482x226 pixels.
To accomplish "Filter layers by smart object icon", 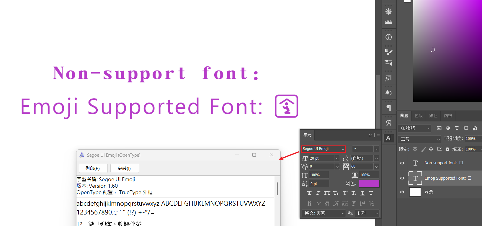I will (x=475, y=128).
